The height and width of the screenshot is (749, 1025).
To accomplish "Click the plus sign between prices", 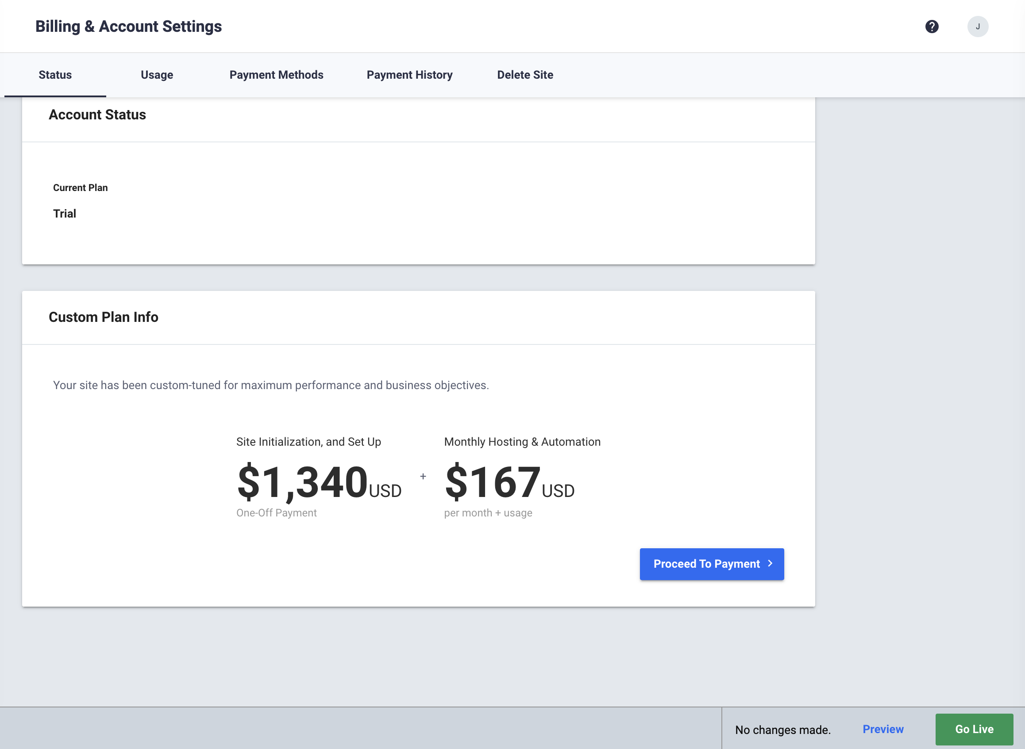I will [423, 477].
